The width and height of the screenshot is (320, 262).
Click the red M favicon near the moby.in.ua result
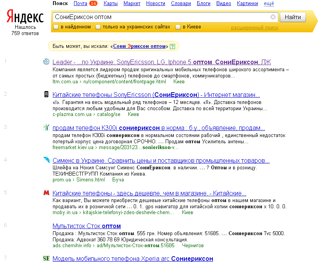click(46, 193)
